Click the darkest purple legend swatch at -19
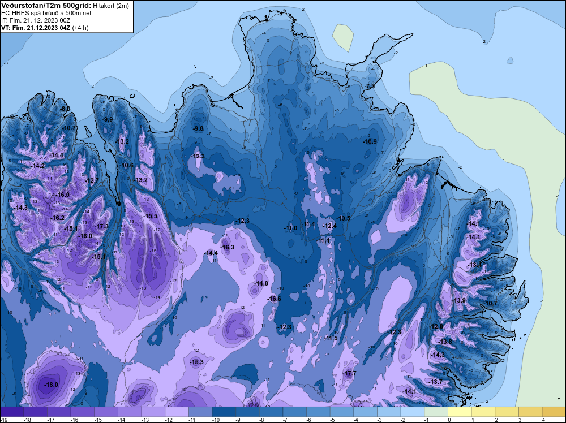 coord(12,412)
